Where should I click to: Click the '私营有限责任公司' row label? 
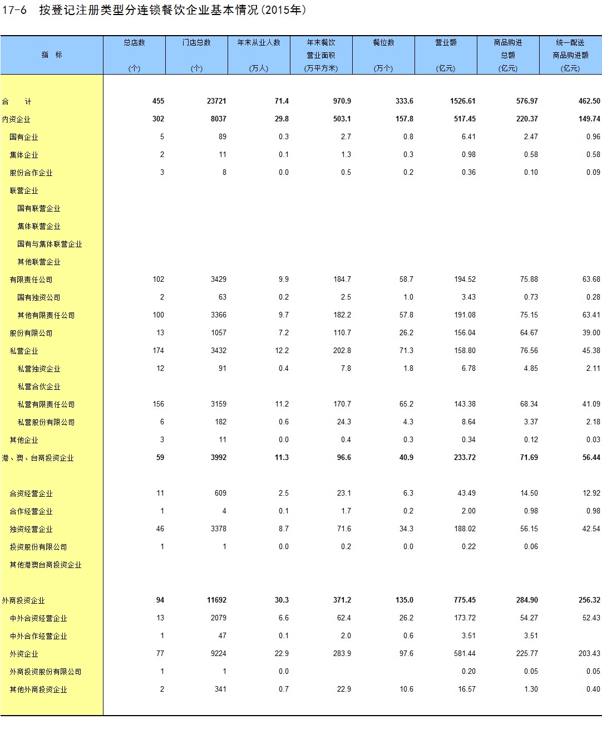46,404
